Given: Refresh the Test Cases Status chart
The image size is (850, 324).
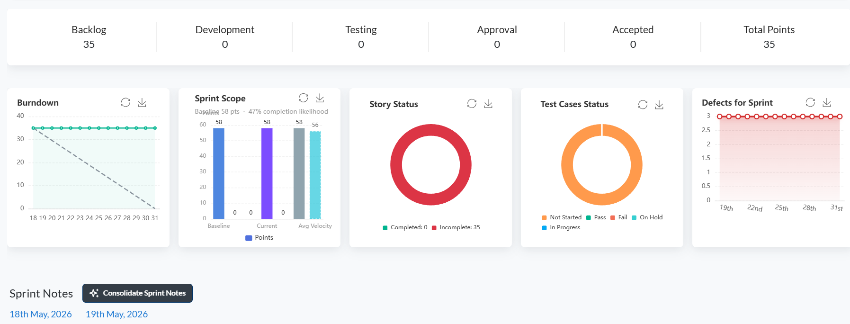Looking at the screenshot, I should pyautogui.click(x=643, y=104).
